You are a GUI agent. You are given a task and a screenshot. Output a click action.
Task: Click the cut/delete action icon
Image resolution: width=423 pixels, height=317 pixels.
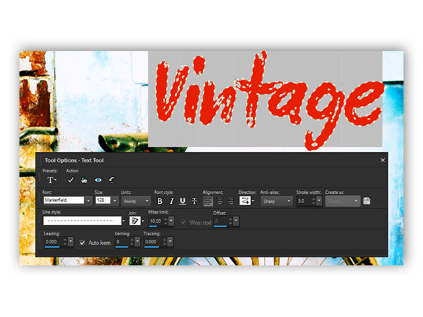[x=84, y=180]
